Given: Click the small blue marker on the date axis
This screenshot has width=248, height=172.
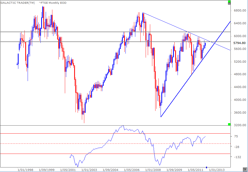Looking at the screenshot, I should (x=207, y=167).
